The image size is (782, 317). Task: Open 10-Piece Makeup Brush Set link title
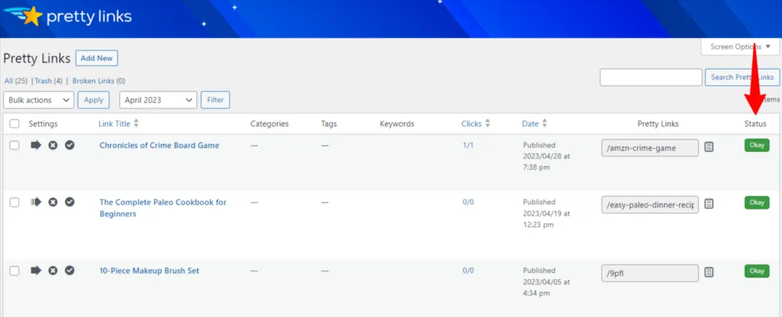tap(149, 271)
